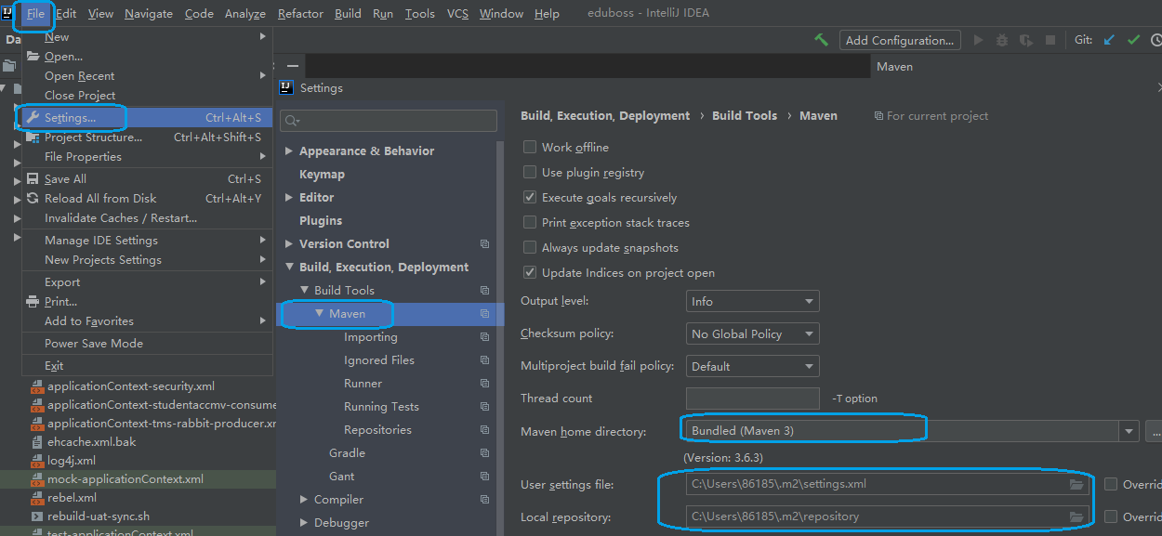Enable Always update snapshots checkbox

(x=530, y=247)
